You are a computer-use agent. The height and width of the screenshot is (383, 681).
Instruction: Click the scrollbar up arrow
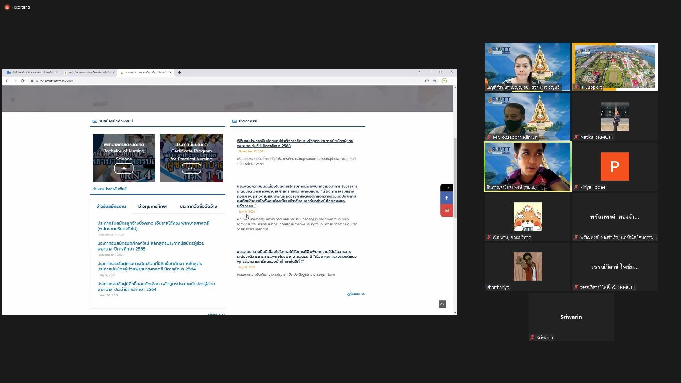[x=455, y=87]
